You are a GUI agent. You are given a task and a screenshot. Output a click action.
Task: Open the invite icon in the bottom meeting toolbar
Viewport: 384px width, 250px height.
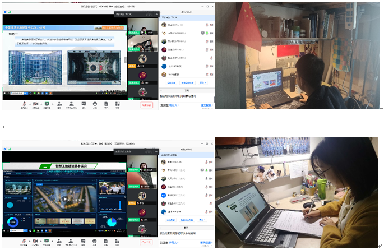click(60, 243)
